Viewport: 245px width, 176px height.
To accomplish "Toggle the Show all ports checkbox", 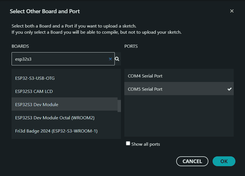I will coord(128,143).
